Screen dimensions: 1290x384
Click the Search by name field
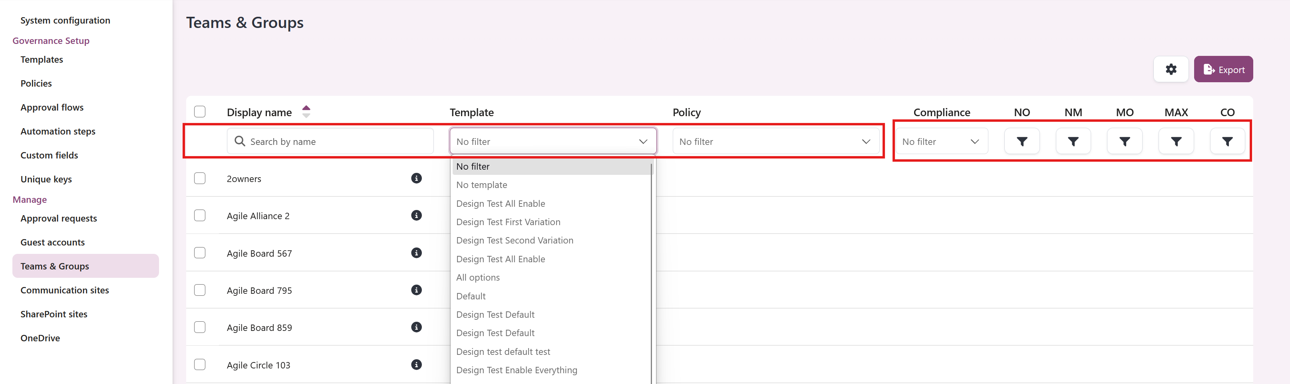330,141
